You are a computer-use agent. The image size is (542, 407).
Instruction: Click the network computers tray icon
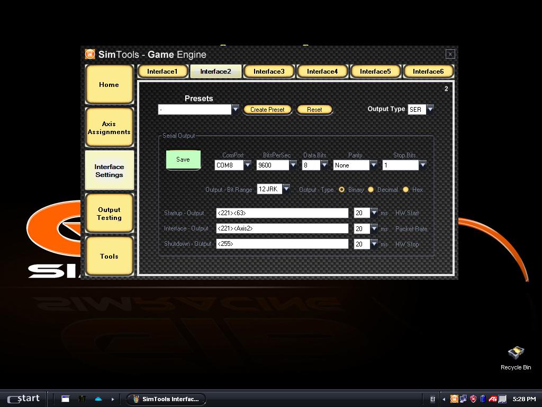464,399
